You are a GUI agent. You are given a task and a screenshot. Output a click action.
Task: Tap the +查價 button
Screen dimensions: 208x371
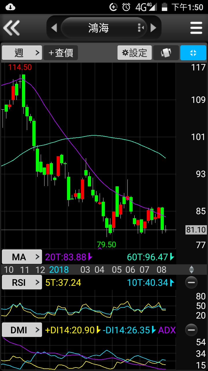[x=61, y=53]
